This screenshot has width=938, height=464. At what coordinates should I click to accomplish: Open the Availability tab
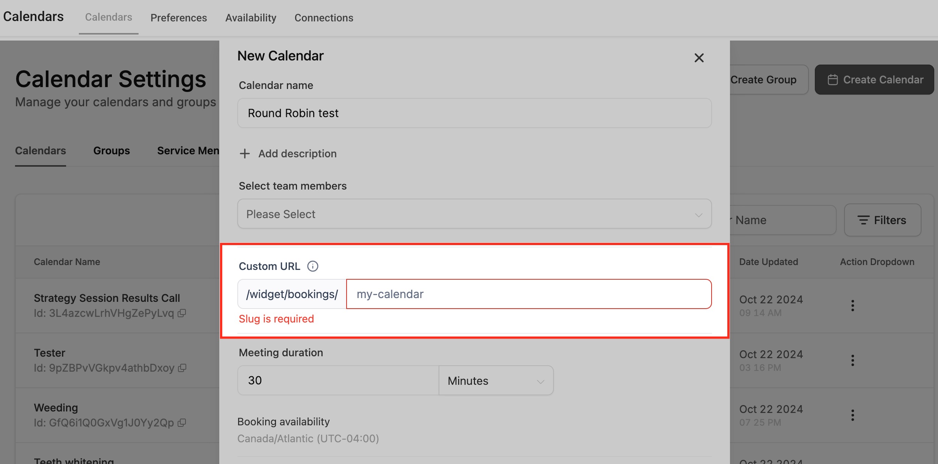251,18
